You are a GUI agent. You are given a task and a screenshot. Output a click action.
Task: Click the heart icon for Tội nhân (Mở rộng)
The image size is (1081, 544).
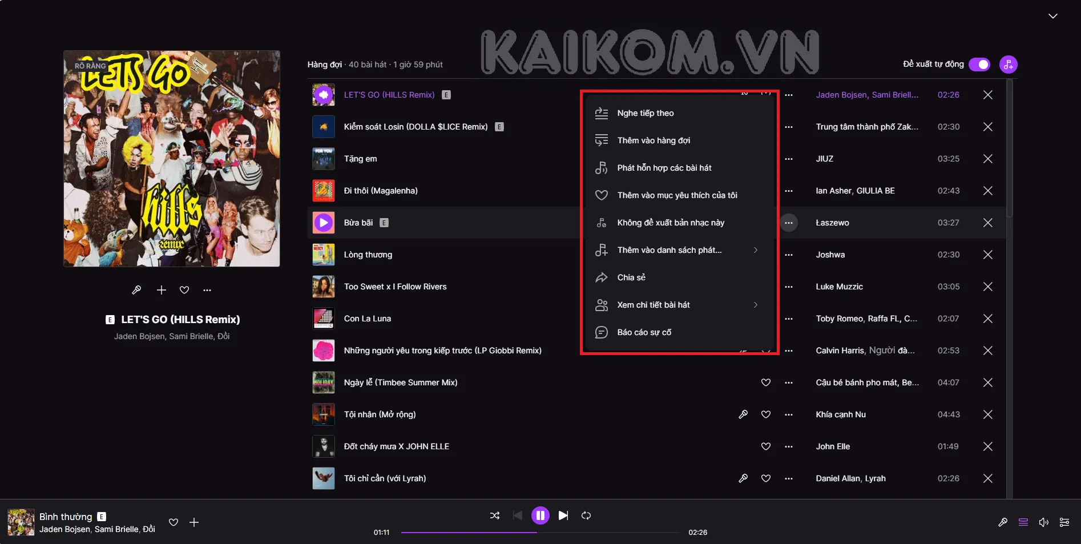(x=766, y=414)
